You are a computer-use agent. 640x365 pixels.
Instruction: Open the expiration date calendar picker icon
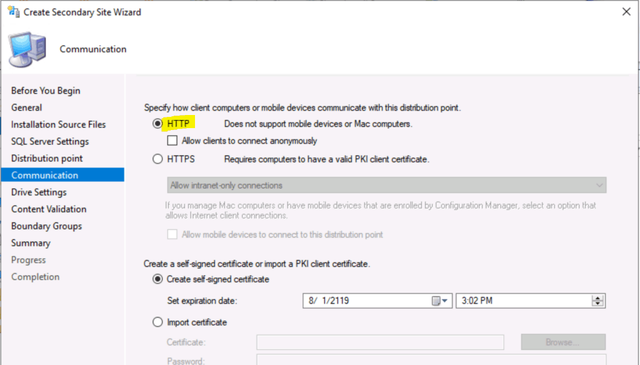point(436,301)
